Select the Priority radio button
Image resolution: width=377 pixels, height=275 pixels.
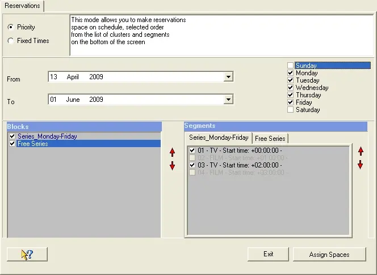11,27
